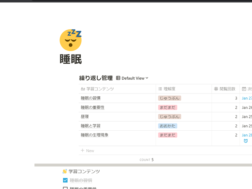Click the Aa icon in 学習コンテンツ header

coord(83,89)
